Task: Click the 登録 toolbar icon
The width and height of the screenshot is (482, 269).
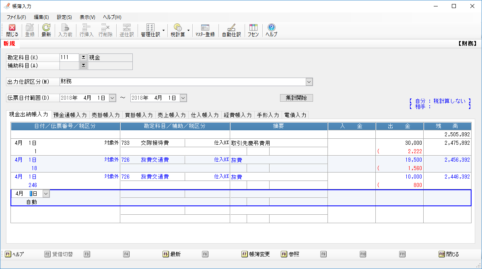Action: tap(30, 31)
